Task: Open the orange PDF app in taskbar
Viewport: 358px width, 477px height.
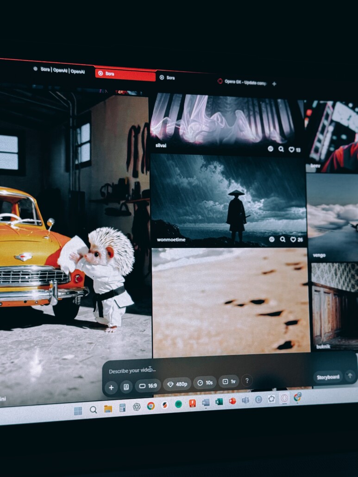Action: 192,403
